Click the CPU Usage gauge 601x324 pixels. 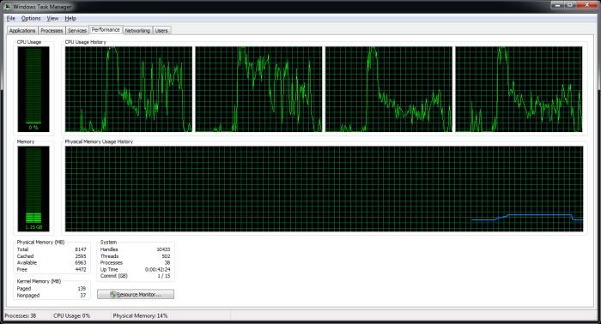click(33, 89)
